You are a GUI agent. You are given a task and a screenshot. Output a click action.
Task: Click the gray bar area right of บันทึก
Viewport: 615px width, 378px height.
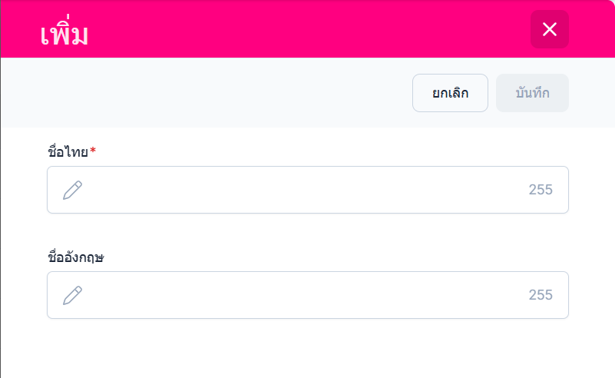591,93
